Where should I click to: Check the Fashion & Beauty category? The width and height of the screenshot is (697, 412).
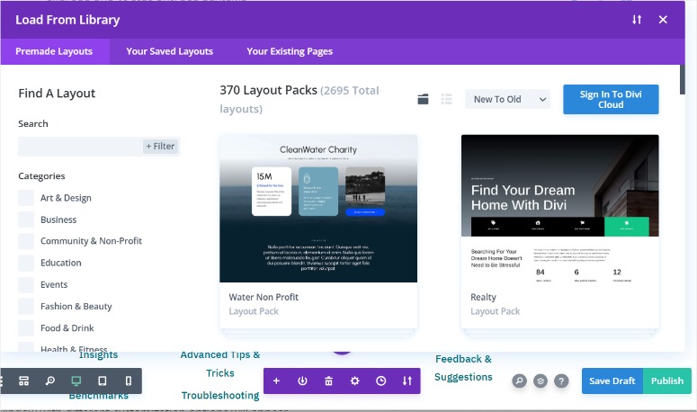coord(26,306)
